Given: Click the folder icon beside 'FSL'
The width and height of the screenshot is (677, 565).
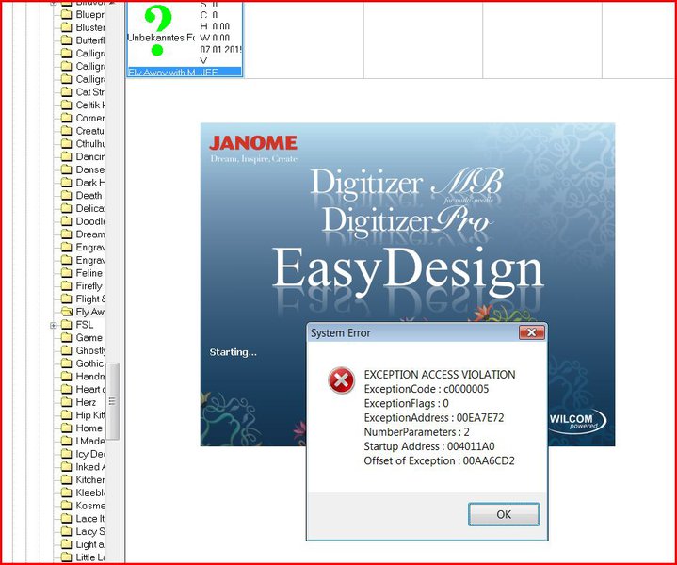Looking at the screenshot, I should pos(67,324).
